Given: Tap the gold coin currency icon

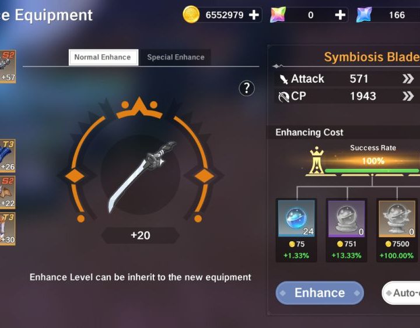Looking at the screenshot, I should click(191, 15).
